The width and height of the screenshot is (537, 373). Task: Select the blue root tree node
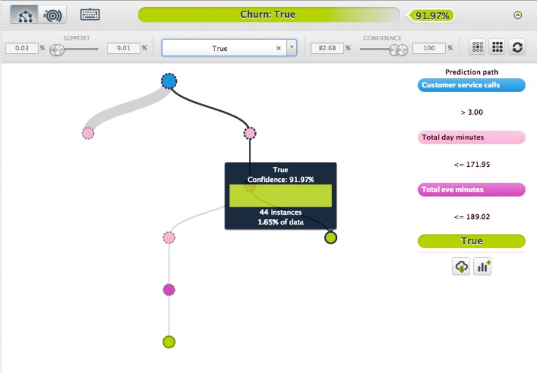(169, 81)
